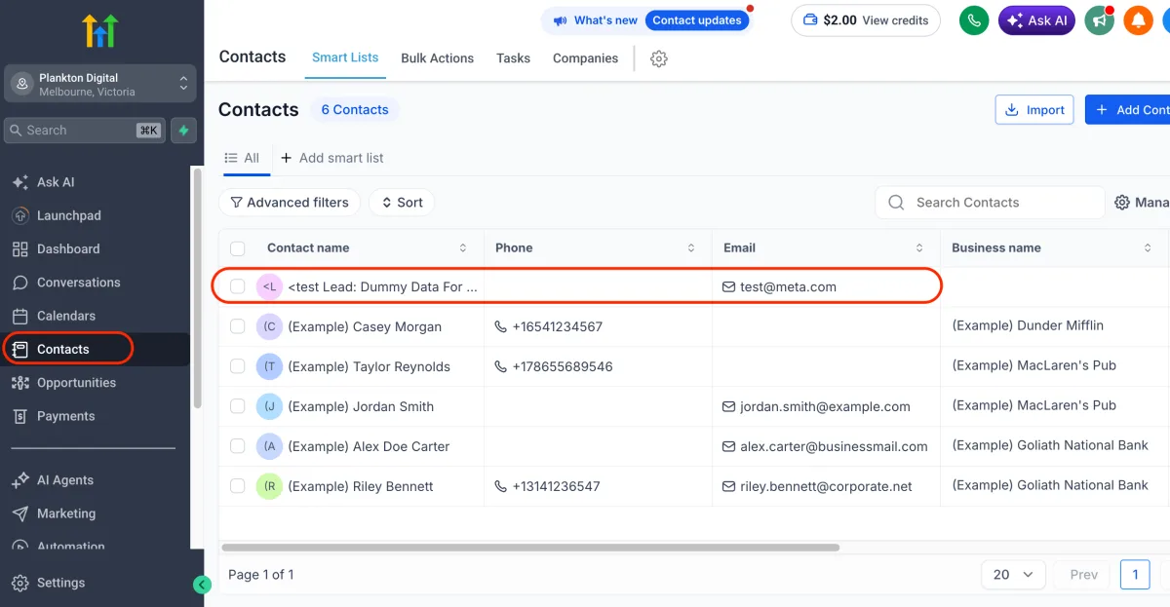Viewport: 1170px width, 607px height.
Task: Click the green phone dialer icon
Action: pos(974,20)
